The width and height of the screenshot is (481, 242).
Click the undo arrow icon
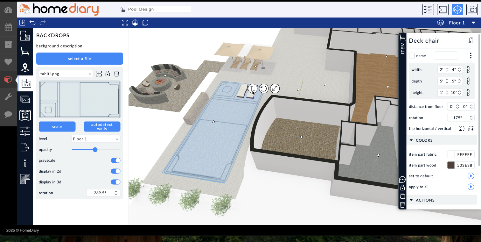[x=32, y=23]
